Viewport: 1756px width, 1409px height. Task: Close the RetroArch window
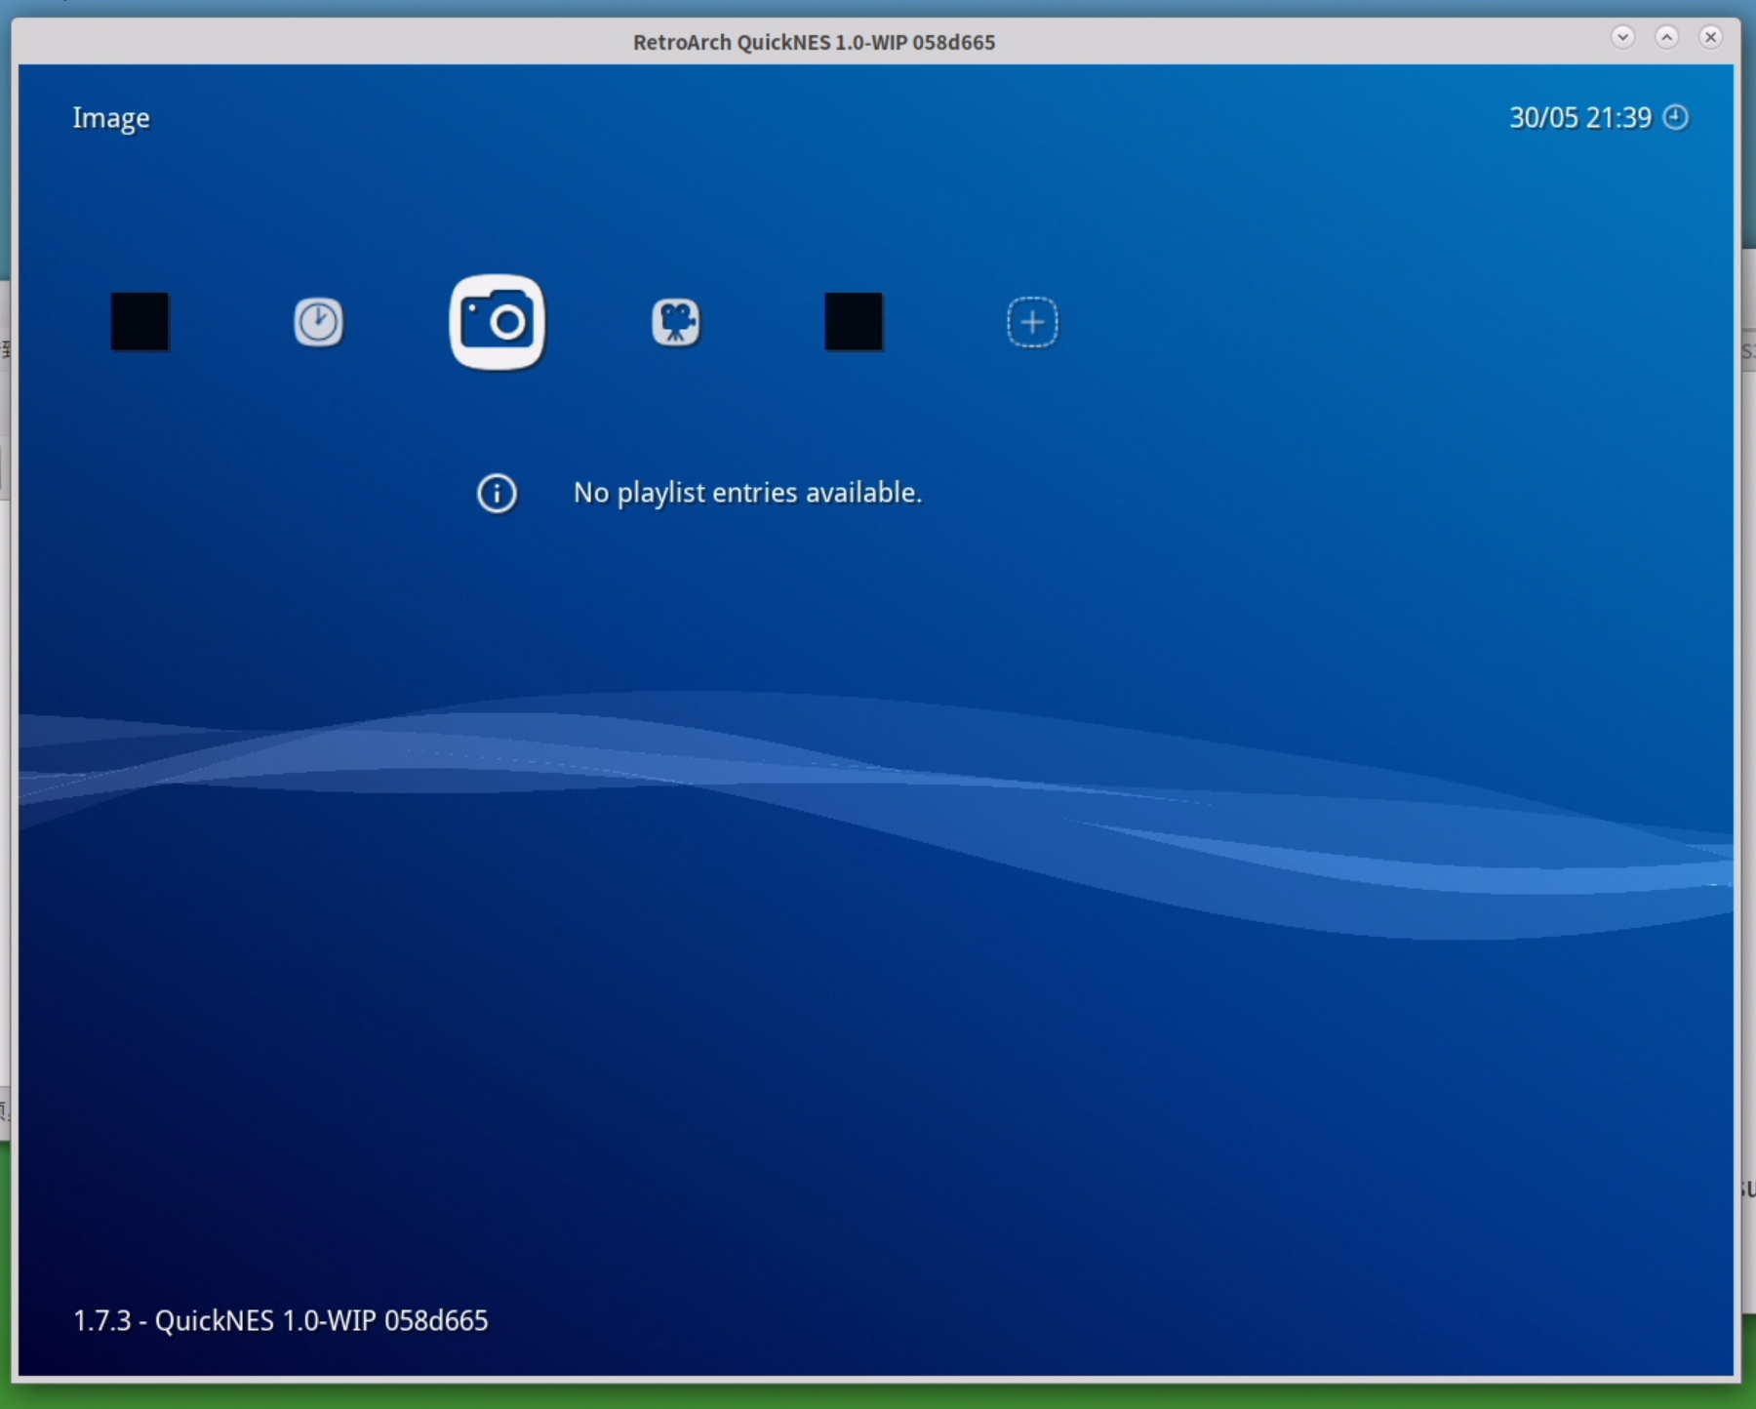coord(1710,37)
